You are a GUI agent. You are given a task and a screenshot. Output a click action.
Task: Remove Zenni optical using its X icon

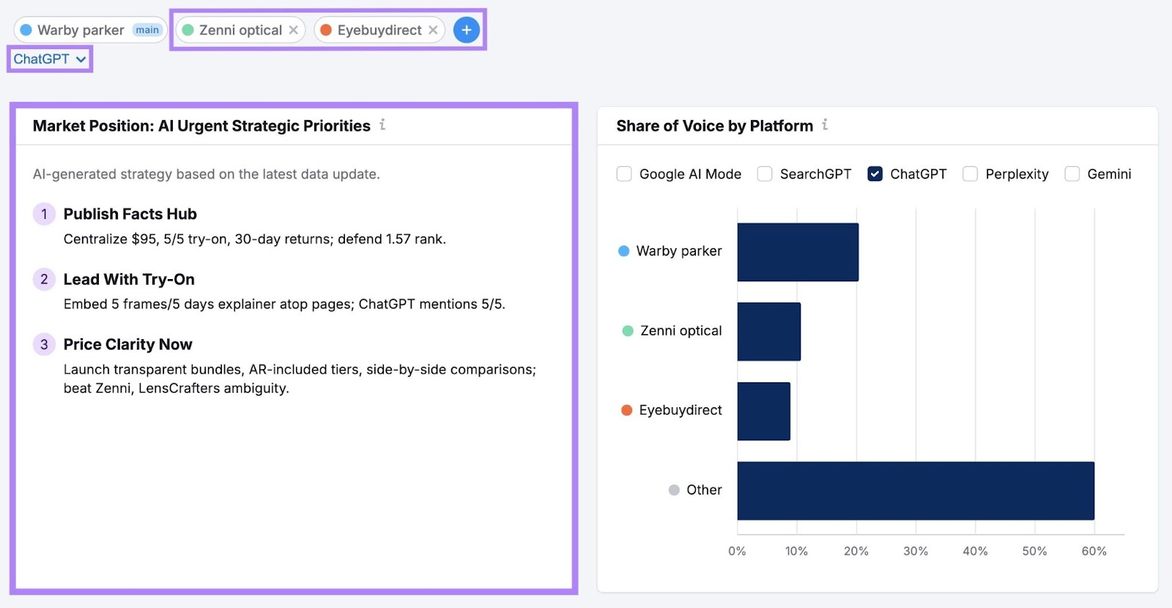[294, 30]
